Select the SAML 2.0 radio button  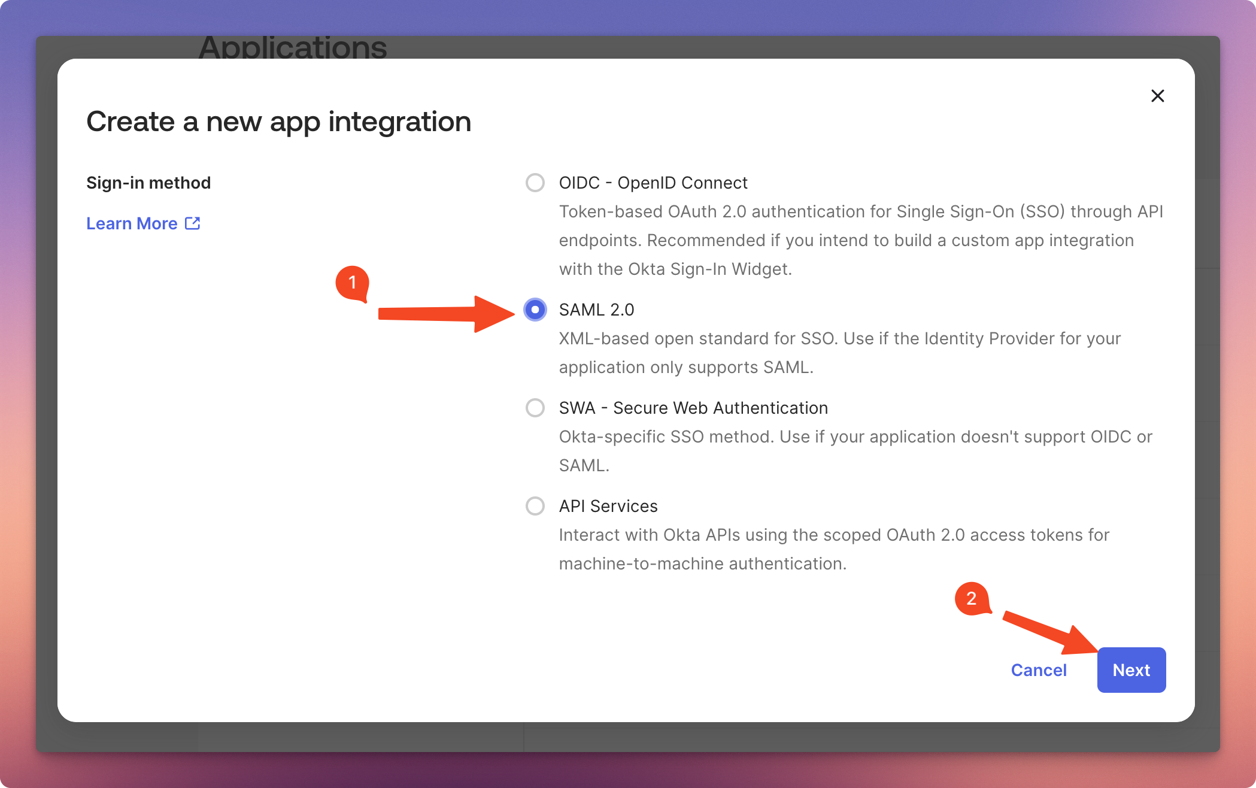pyautogui.click(x=535, y=310)
